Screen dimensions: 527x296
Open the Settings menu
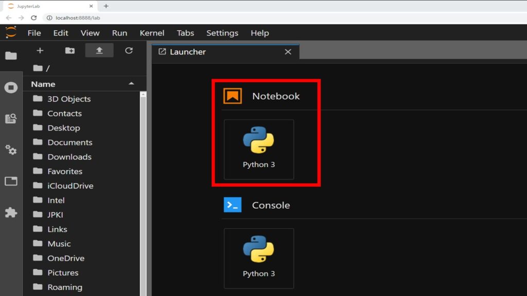pos(222,33)
